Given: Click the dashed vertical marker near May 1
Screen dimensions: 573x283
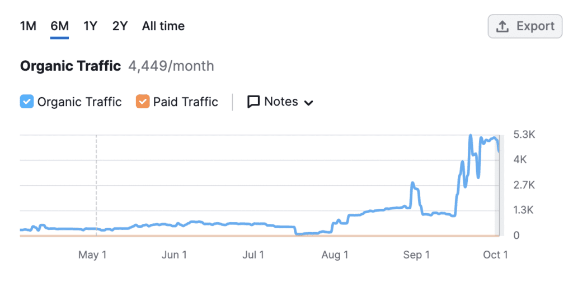Looking at the screenshot, I should tap(96, 184).
